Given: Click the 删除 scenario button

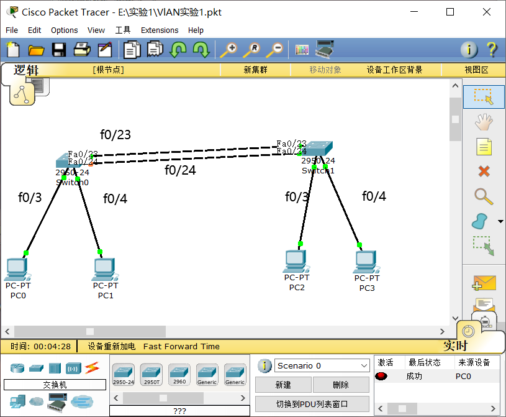Looking at the screenshot, I should click(x=341, y=385).
